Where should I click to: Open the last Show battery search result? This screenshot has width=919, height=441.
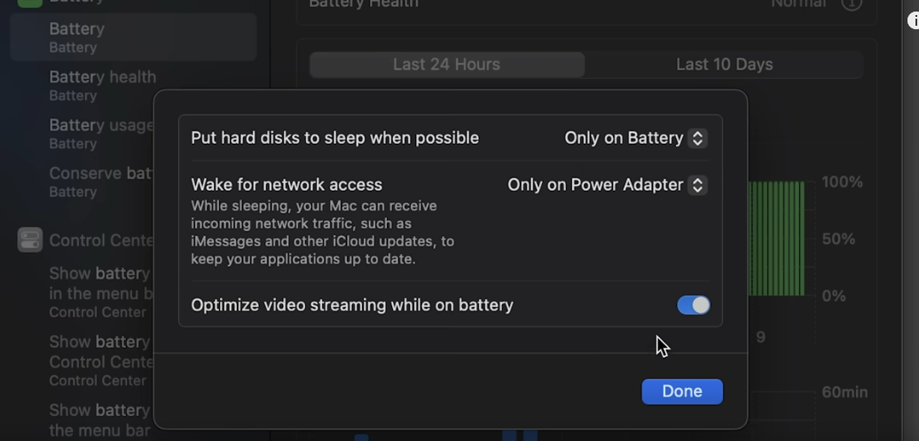pyautogui.click(x=99, y=420)
